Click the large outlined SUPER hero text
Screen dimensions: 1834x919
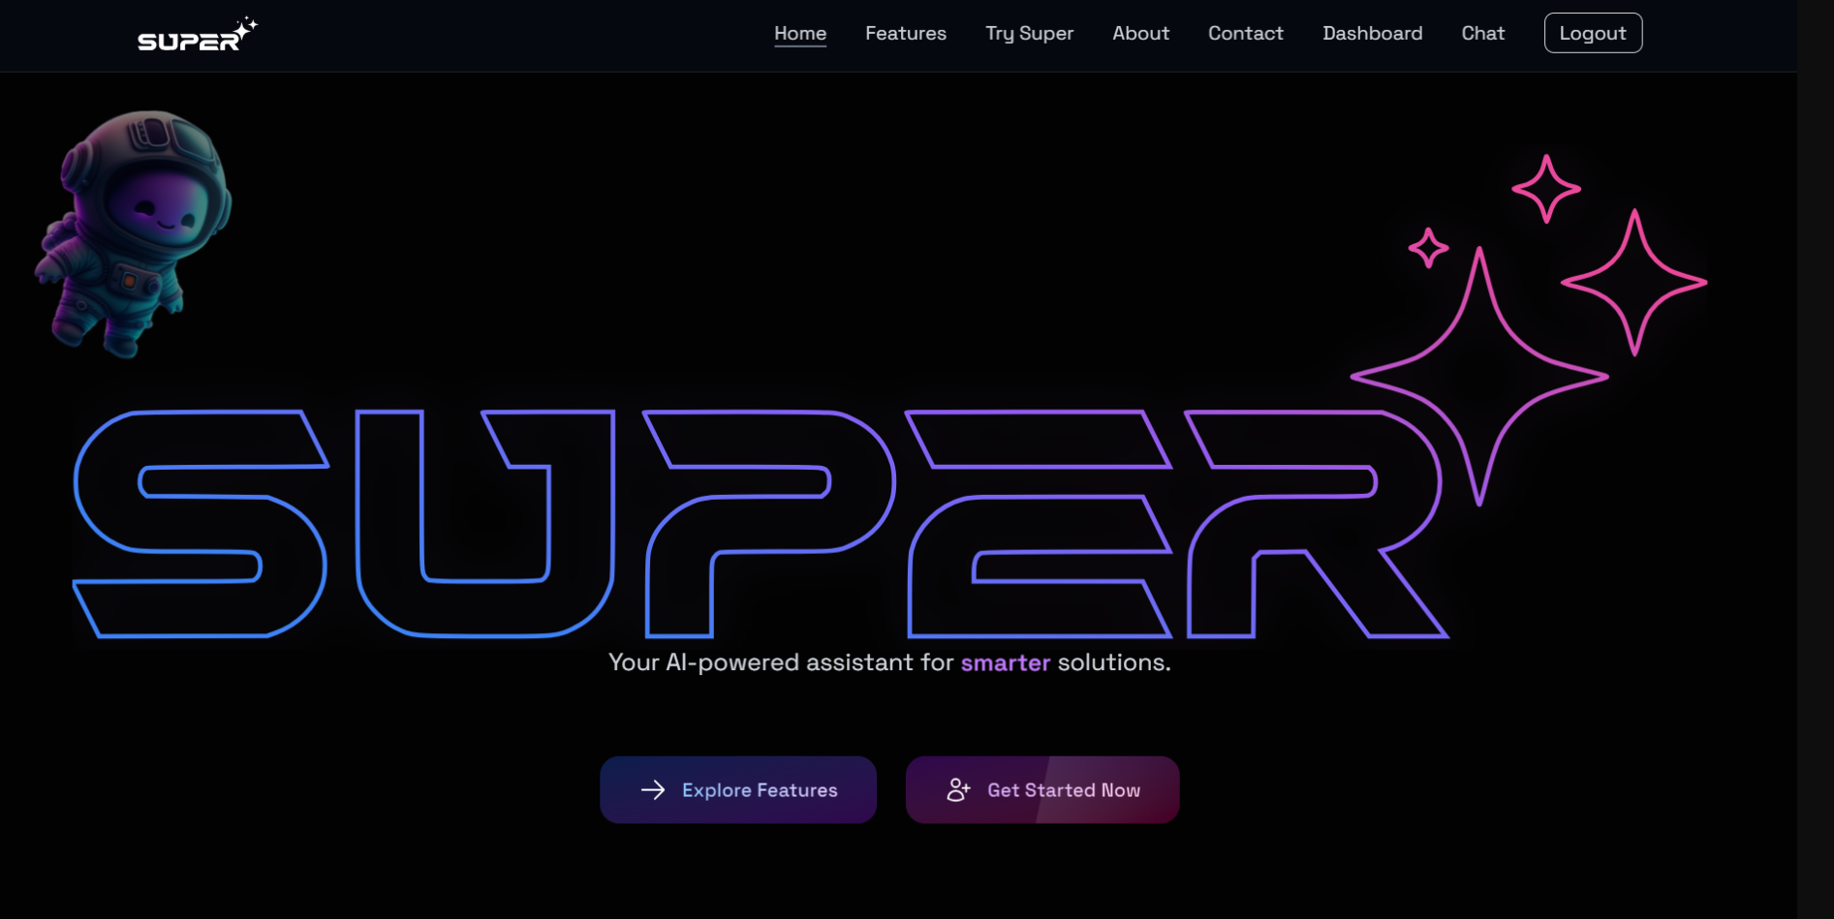coord(761,524)
